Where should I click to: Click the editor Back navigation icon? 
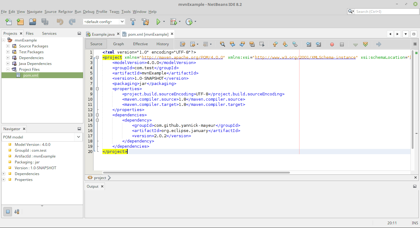pyautogui.click(x=193, y=44)
